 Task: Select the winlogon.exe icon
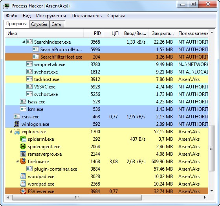pyautogui.click(x=17, y=124)
